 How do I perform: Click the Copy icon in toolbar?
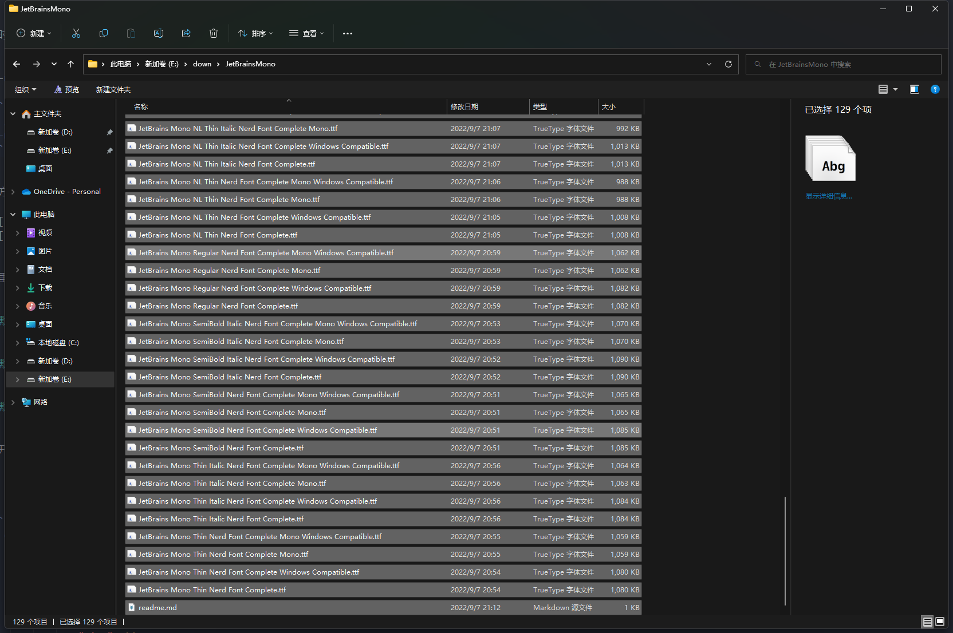pos(104,34)
